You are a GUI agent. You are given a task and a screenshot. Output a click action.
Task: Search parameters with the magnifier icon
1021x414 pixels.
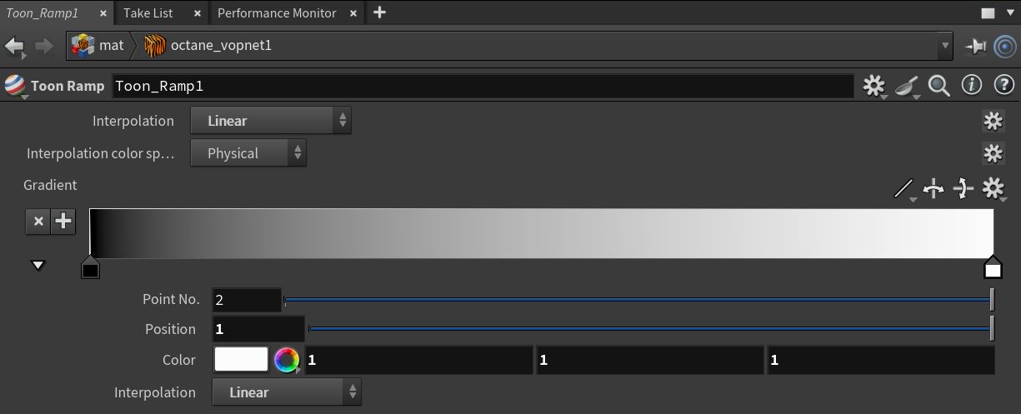click(939, 86)
